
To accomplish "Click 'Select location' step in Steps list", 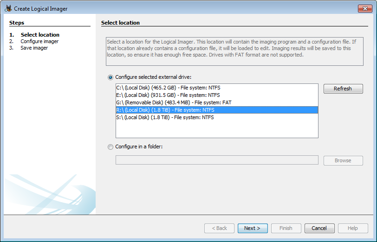I will coord(40,35).
